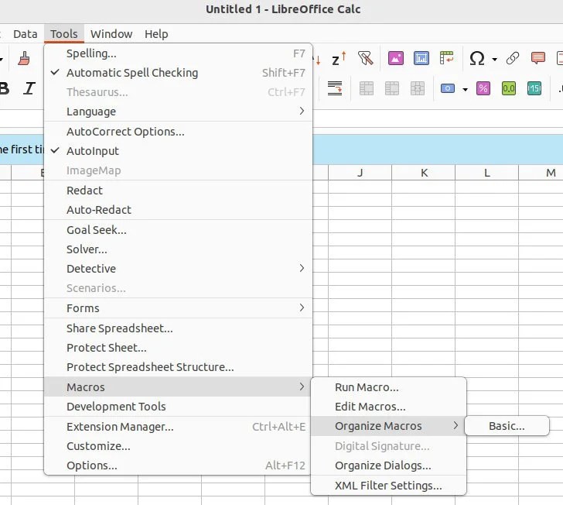Format cells as currency

[x=447, y=88]
